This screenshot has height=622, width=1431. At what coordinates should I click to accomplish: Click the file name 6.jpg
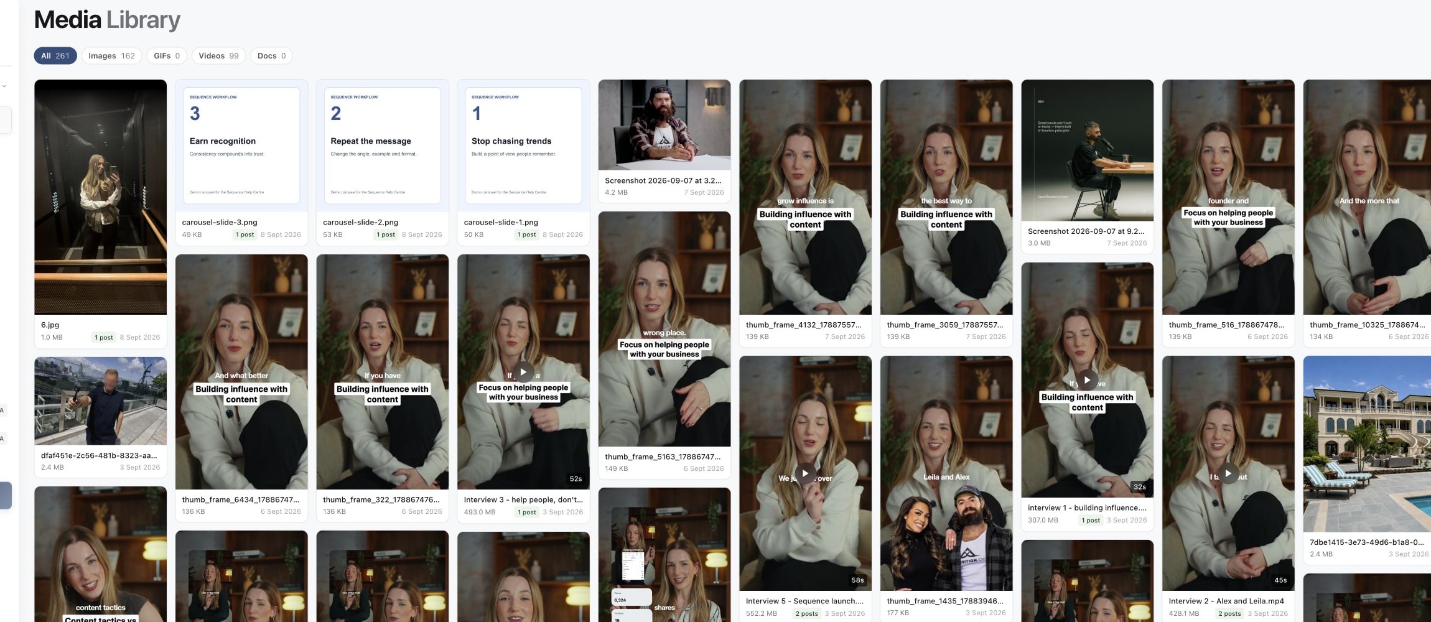(50, 325)
